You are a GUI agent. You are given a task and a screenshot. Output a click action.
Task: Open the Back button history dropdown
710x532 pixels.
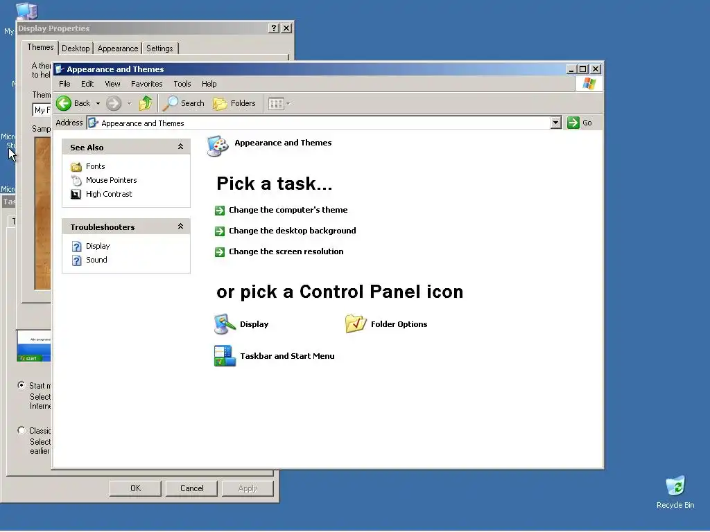tap(98, 104)
